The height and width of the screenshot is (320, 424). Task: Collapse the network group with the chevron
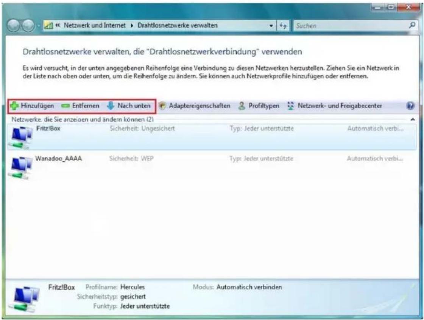[x=413, y=119]
